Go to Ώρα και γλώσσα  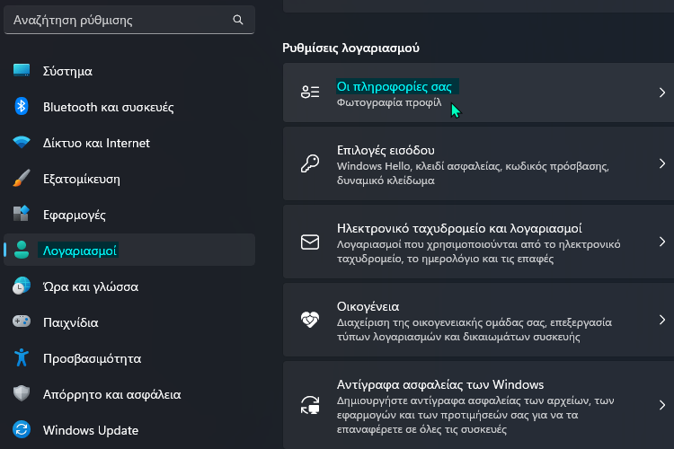point(129,286)
